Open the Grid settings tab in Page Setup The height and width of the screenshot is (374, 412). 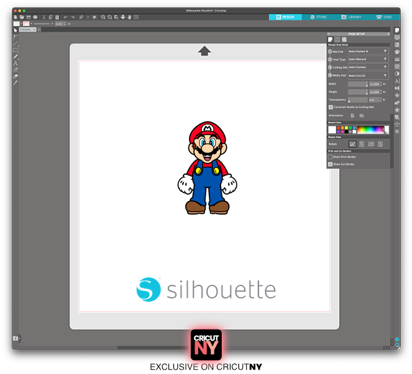(x=337, y=40)
